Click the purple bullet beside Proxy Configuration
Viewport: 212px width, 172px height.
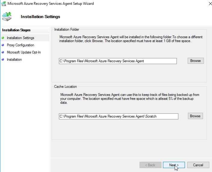[3, 45]
